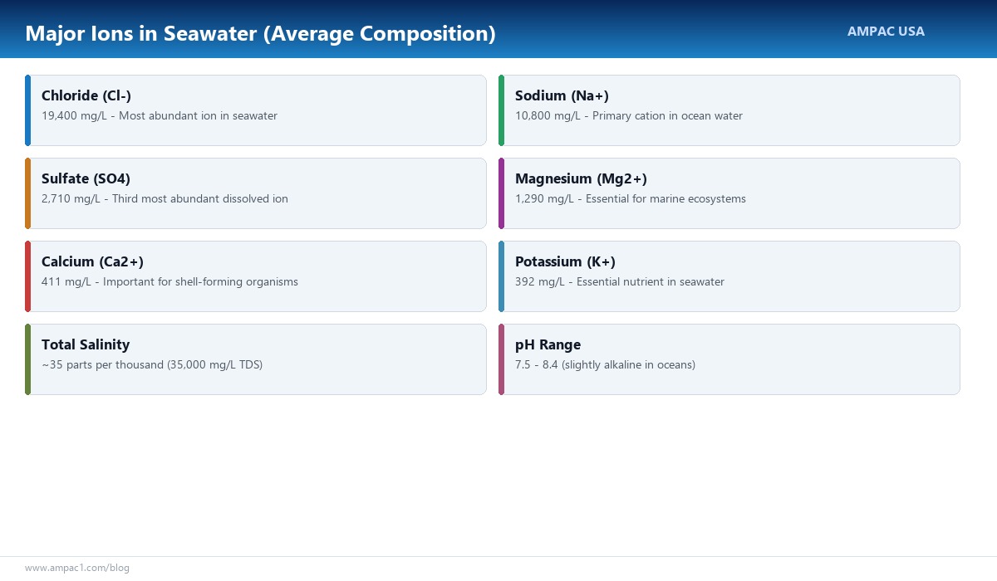997x581 pixels.
Task: Select the Potassium (K+) card title
Action: 565,261
